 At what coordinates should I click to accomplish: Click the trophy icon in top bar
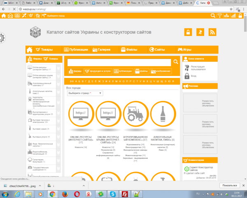pos(219,16)
